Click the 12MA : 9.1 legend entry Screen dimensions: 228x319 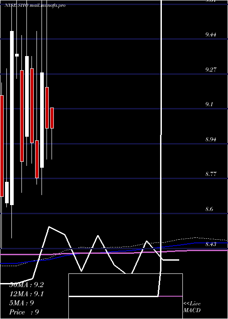[26, 294]
